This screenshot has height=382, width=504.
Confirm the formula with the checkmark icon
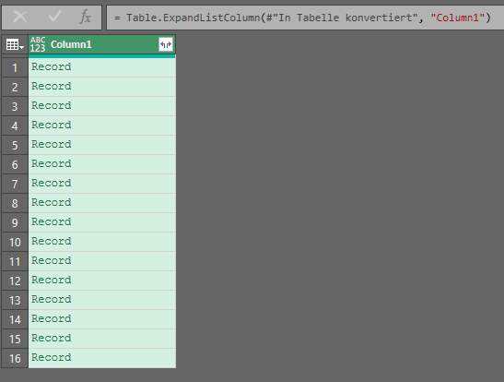(54, 16)
